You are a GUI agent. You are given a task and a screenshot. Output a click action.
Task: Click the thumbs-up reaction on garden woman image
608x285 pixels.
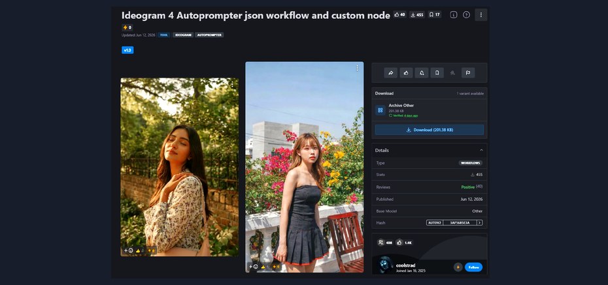(140, 250)
